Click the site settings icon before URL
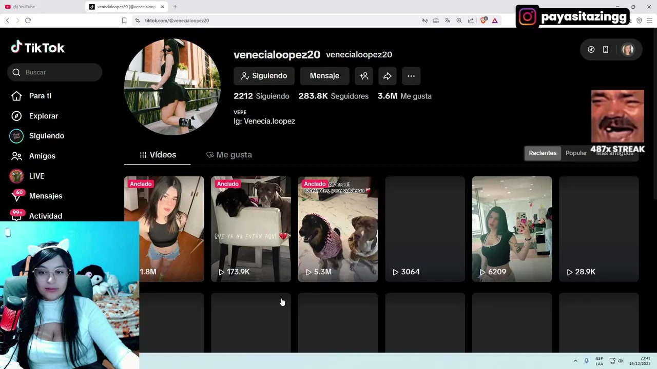 point(137,20)
